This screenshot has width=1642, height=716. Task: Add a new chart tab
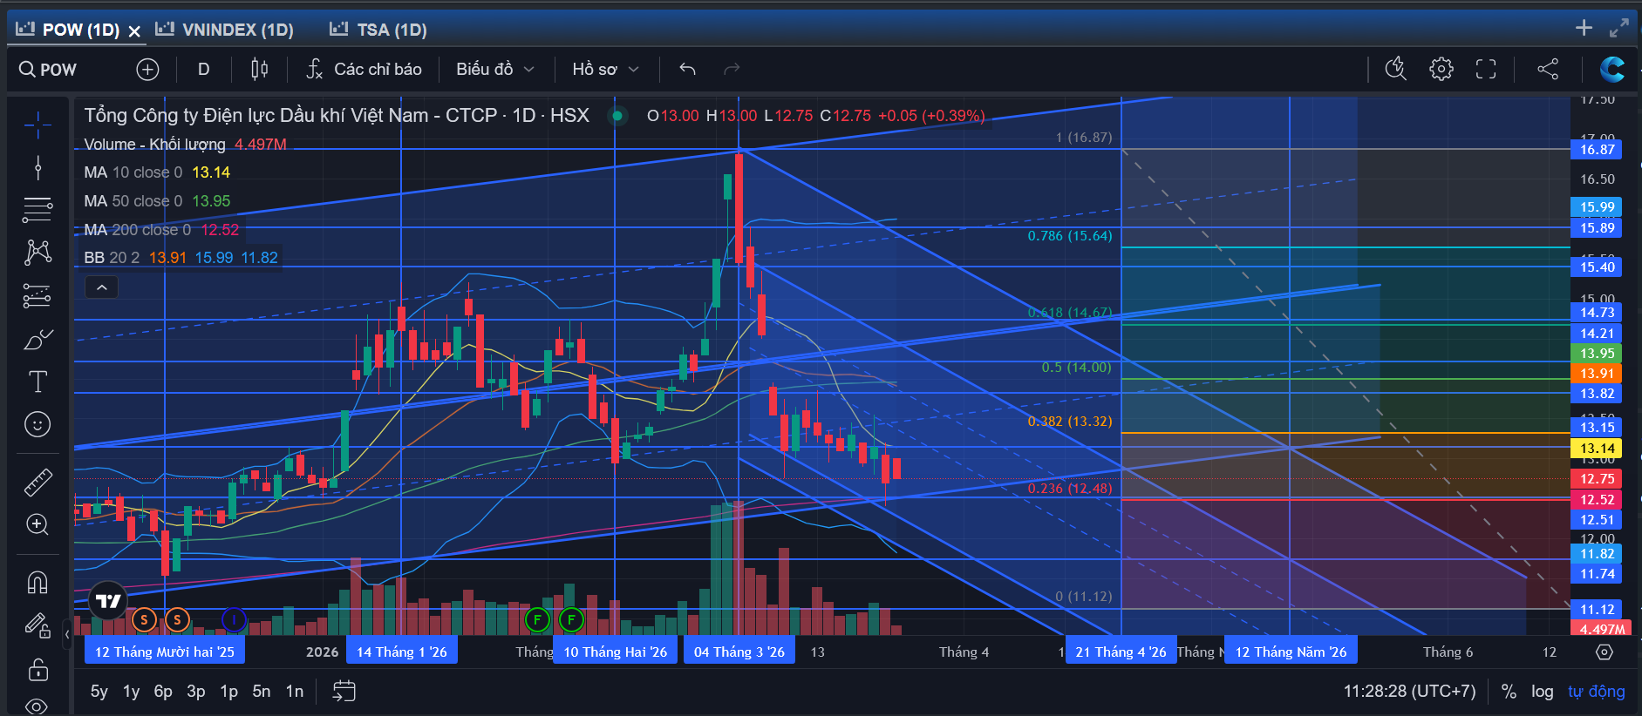1584,28
